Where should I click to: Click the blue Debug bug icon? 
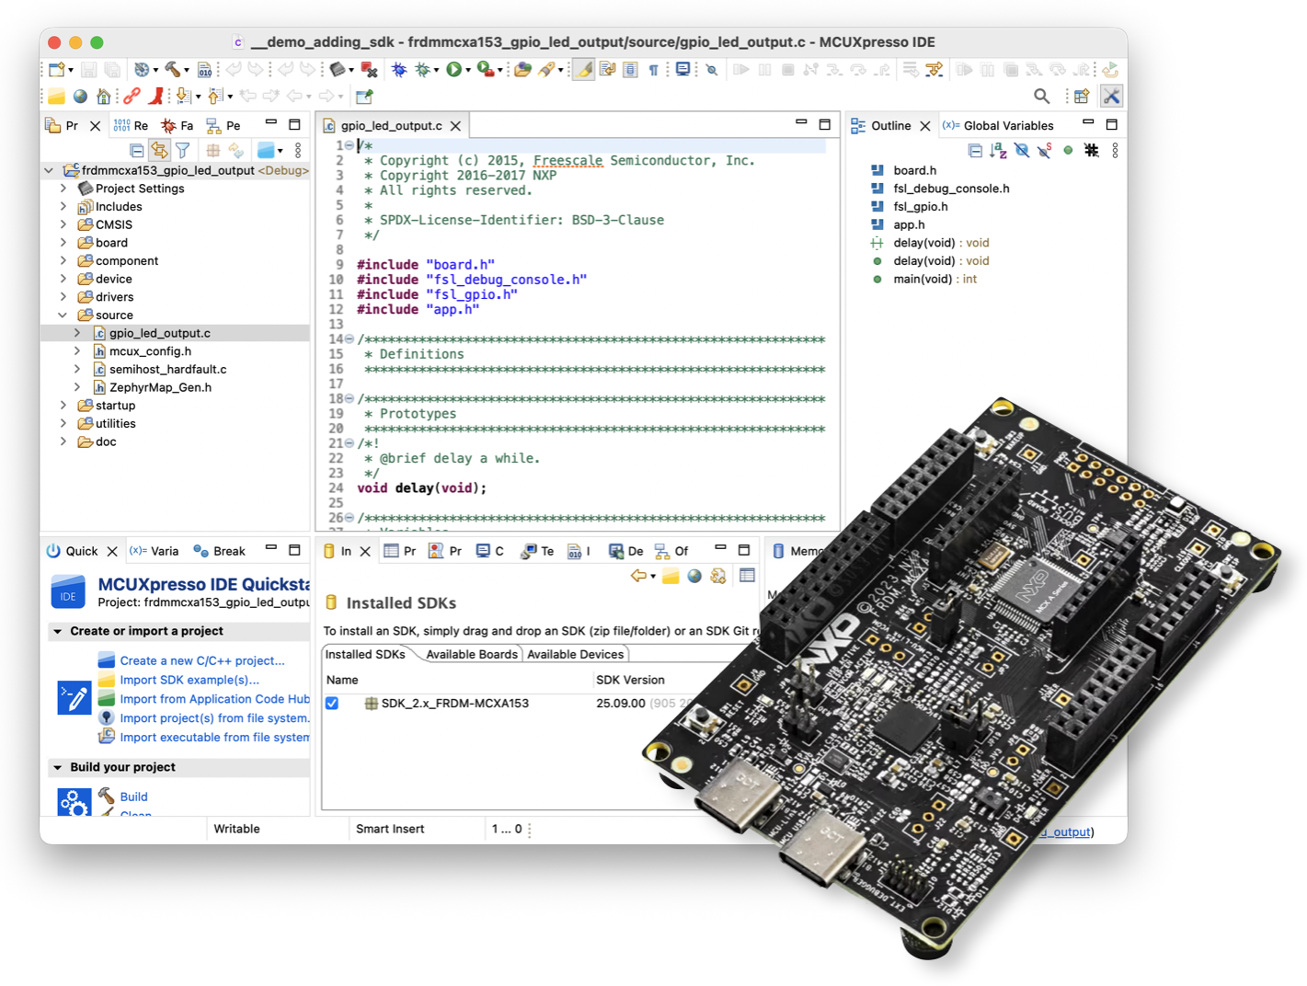[x=398, y=70]
